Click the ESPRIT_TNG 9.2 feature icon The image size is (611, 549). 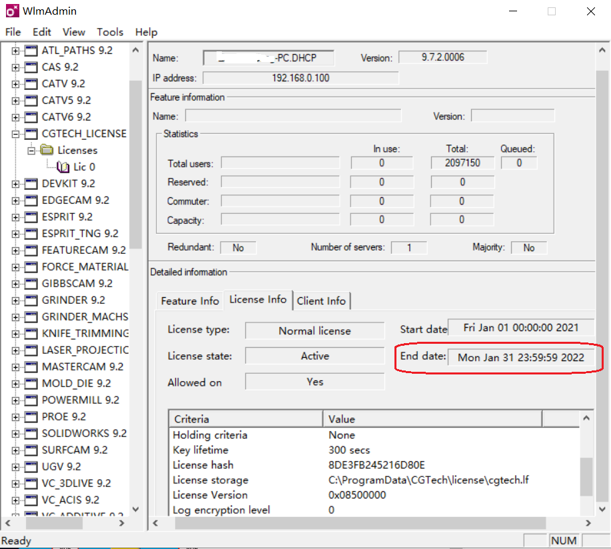(31, 234)
